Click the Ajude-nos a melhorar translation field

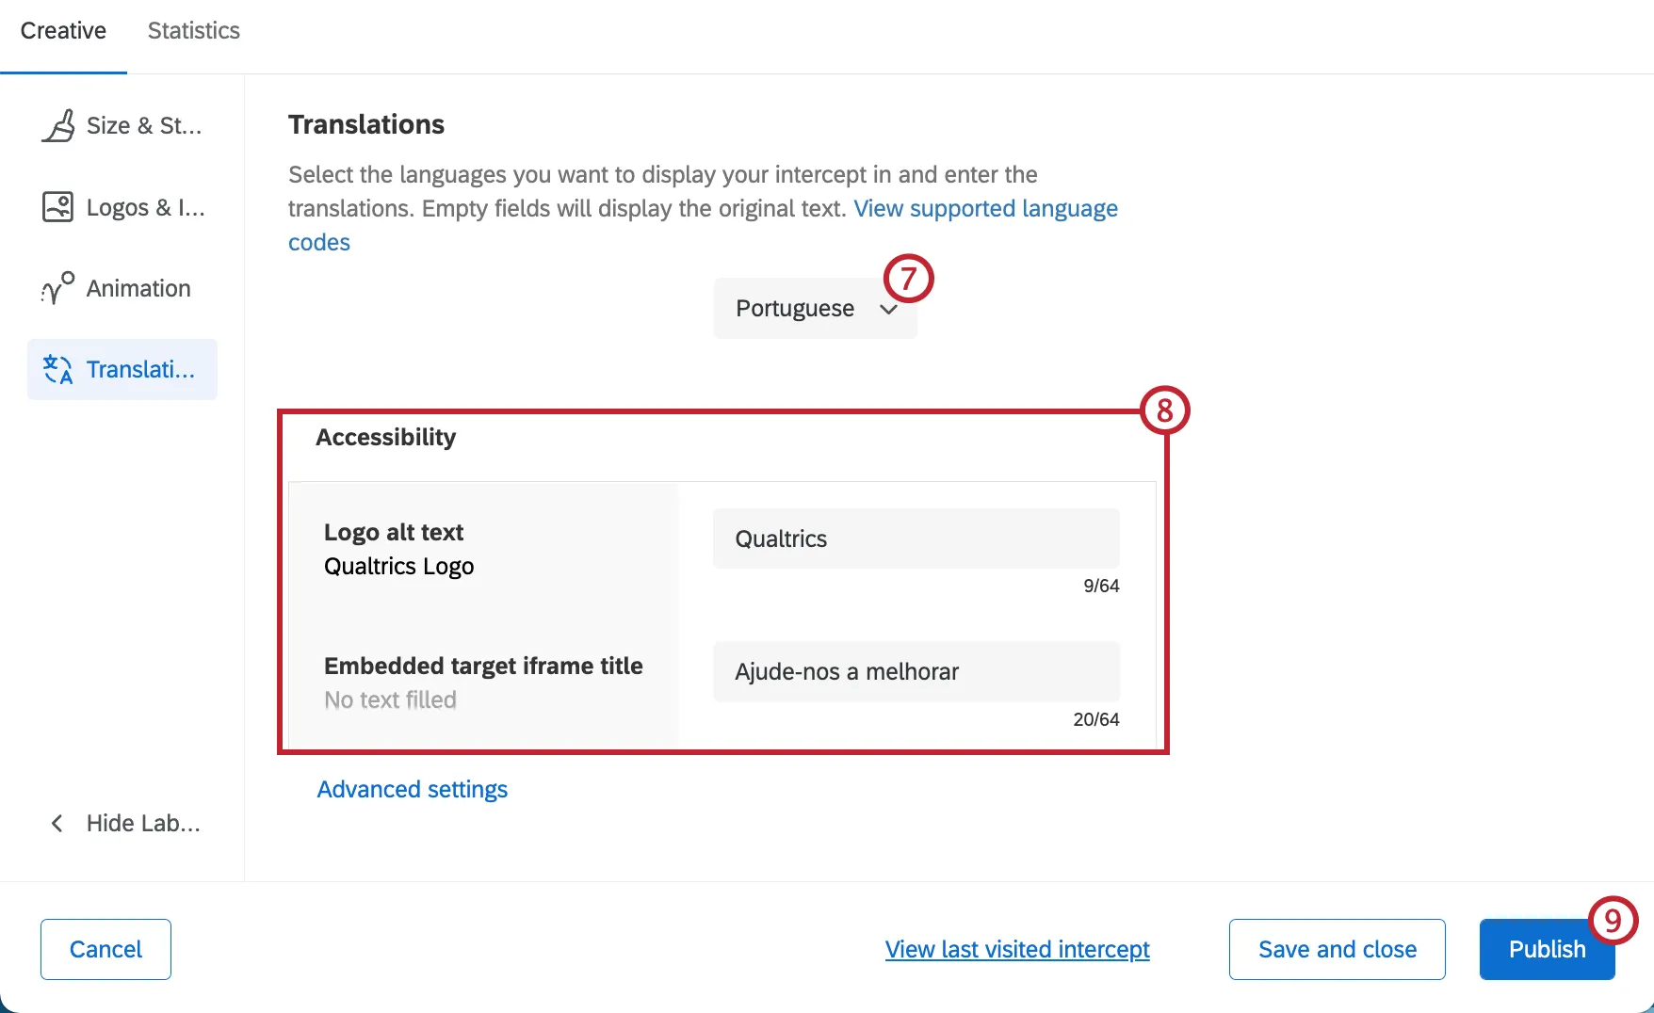(915, 671)
